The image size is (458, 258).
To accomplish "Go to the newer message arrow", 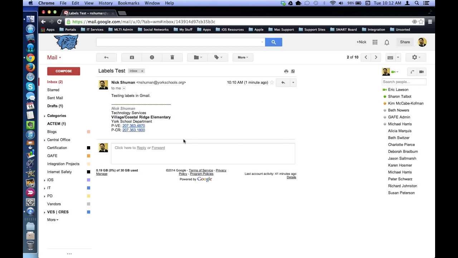I will [366, 57].
